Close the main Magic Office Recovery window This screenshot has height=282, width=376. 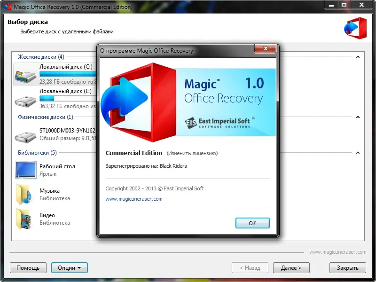click(361, 5)
